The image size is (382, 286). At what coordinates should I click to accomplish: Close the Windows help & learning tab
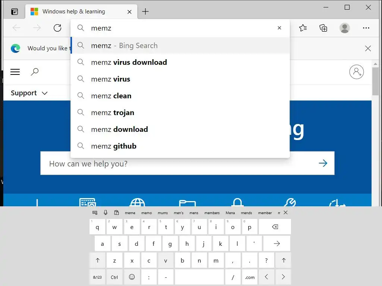point(129,12)
